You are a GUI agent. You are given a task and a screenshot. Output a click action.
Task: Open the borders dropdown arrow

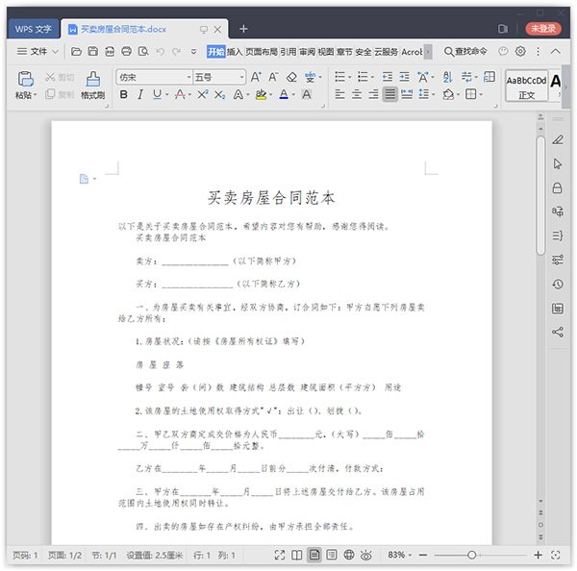[x=481, y=95]
